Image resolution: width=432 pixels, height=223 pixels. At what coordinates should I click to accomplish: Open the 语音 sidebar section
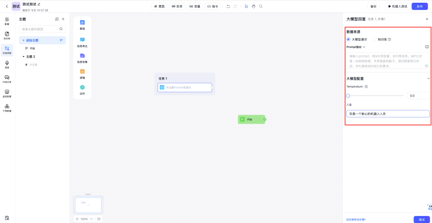(7, 65)
